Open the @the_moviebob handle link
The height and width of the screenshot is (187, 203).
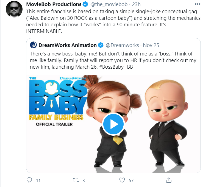[109, 4]
